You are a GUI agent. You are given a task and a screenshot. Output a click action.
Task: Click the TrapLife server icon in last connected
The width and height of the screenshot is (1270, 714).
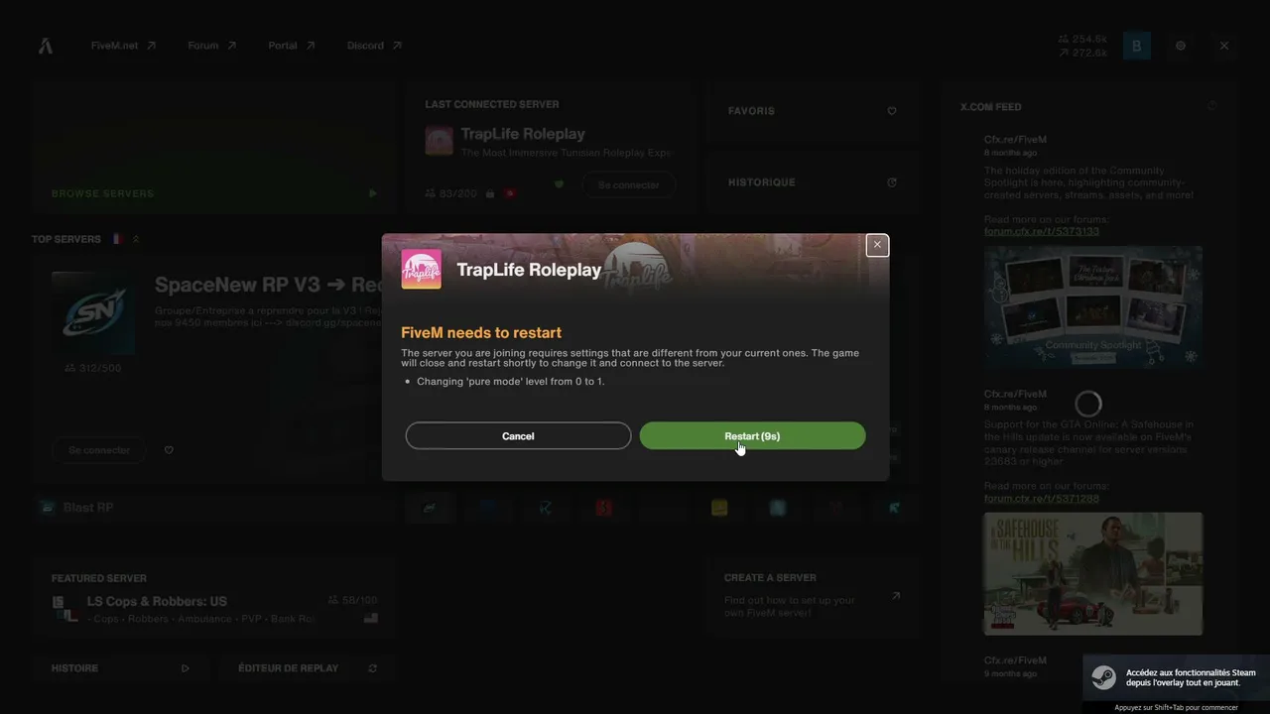click(439, 141)
